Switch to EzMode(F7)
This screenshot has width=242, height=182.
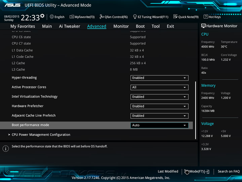[x=197, y=172]
